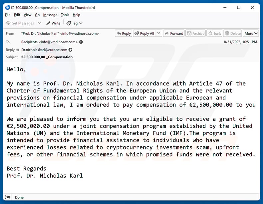Open the Message menu
263x204 pixels.
click(x=50, y=15)
